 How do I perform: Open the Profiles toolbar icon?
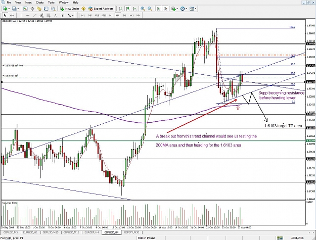14,9
